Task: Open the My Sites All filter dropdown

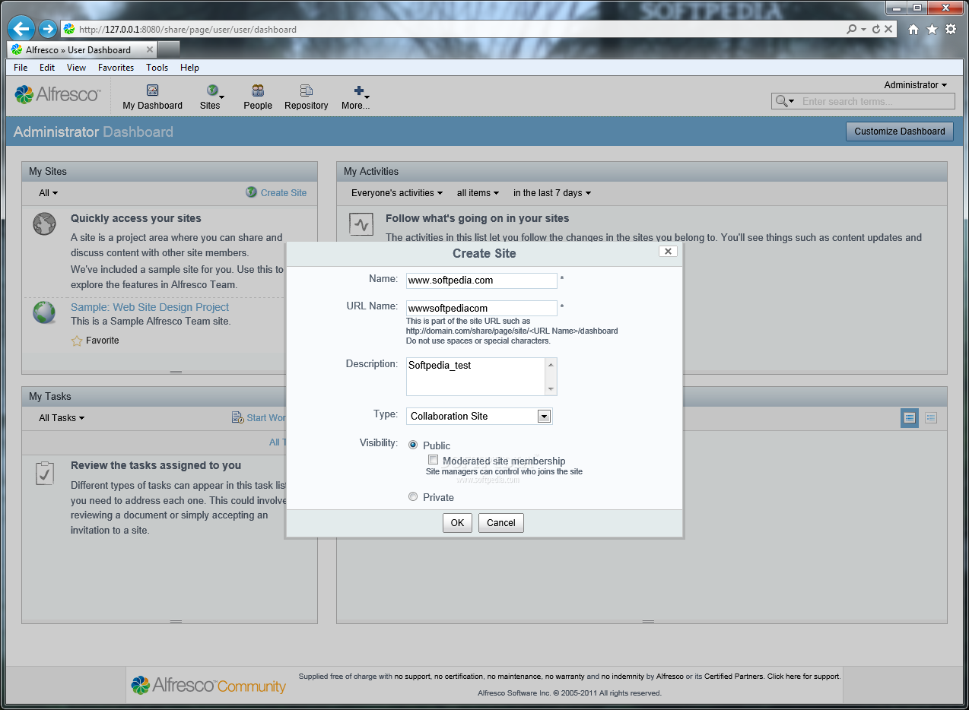Action: tap(49, 193)
